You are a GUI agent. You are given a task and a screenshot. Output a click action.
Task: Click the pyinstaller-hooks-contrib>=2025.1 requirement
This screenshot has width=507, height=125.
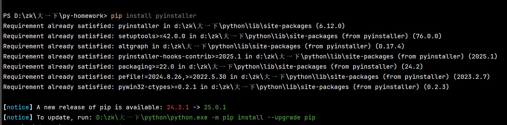(180, 56)
